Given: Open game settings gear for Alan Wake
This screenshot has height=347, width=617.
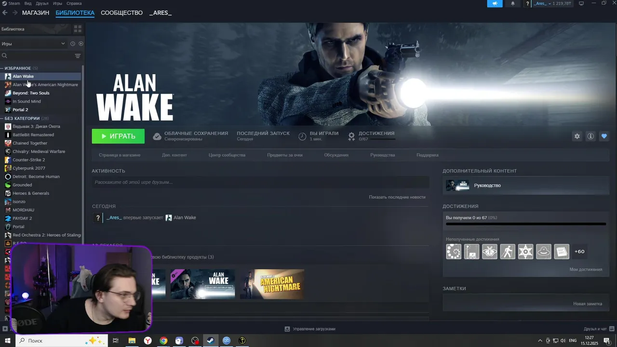Looking at the screenshot, I should (x=577, y=136).
